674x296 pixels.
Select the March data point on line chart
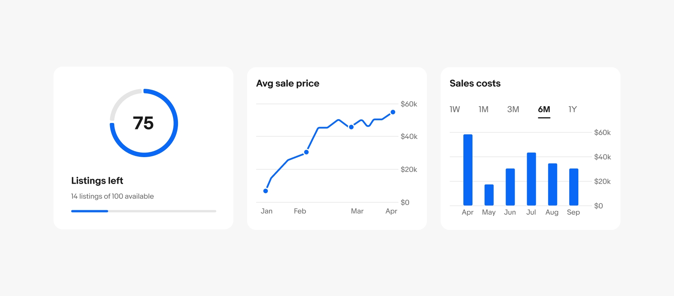click(x=351, y=127)
